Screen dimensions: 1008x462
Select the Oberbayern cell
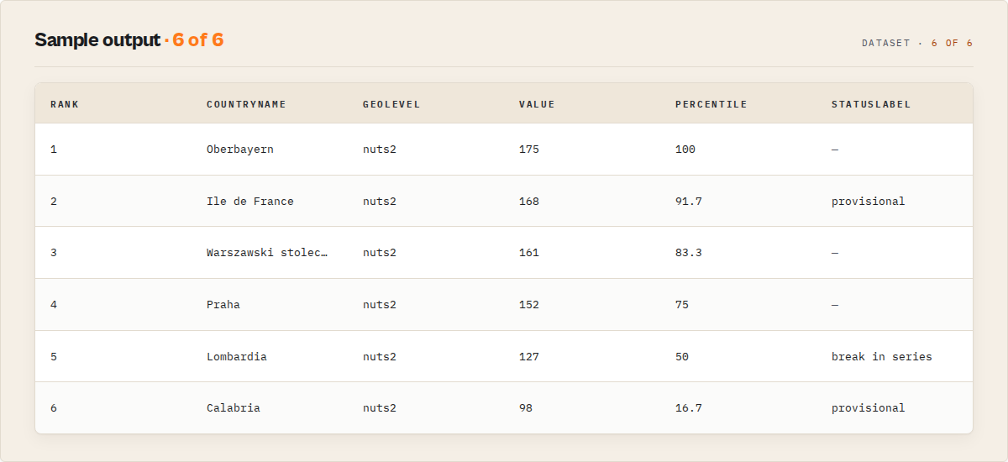(240, 150)
